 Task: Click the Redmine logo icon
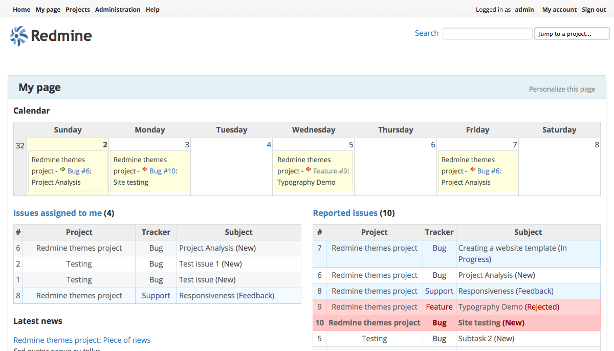click(19, 36)
